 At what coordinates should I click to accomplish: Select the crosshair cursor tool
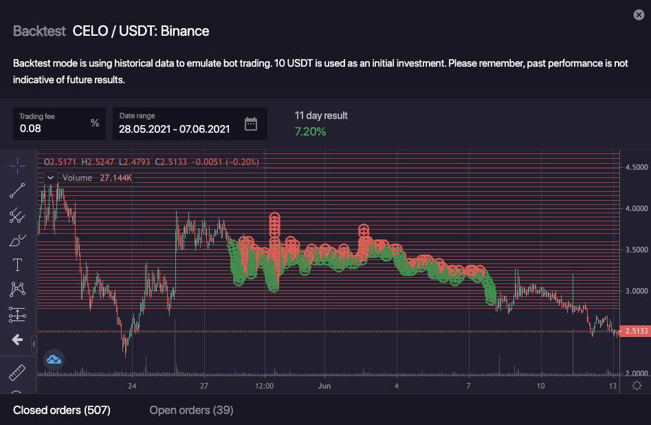point(17,166)
